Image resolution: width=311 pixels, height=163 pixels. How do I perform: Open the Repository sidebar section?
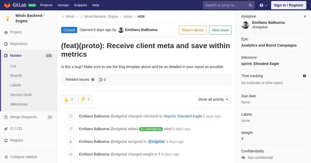point(19,44)
